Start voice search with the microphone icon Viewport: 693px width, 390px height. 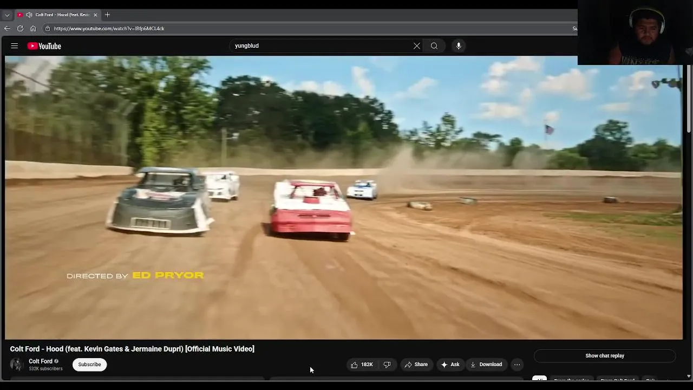pos(459,46)
